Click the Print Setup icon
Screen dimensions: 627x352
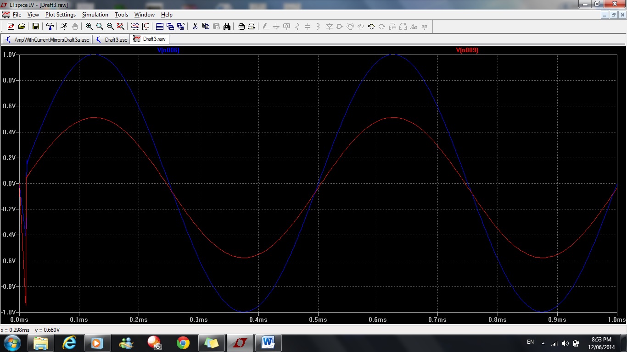[x=241, y=27]
